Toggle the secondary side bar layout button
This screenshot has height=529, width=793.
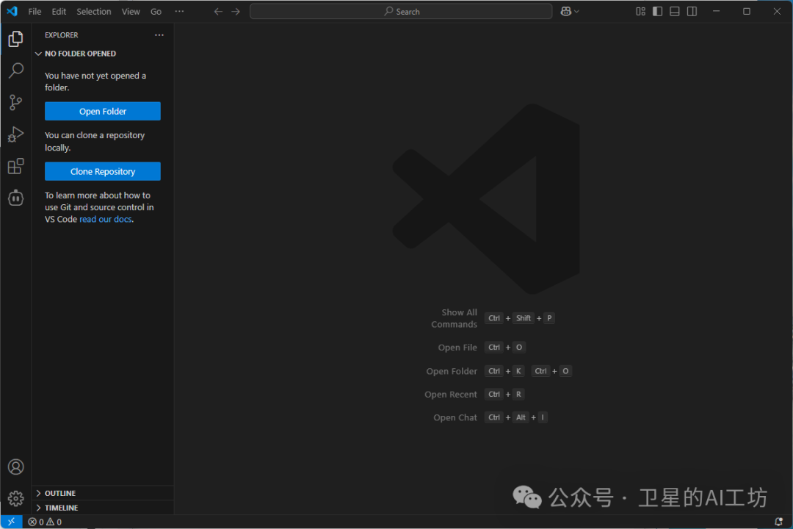point(692,11)
